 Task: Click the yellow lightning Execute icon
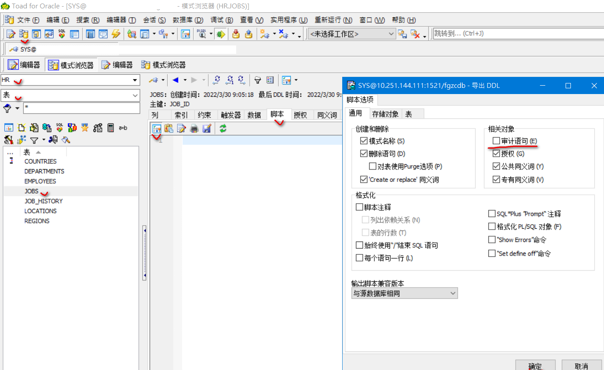coord(115,34)
